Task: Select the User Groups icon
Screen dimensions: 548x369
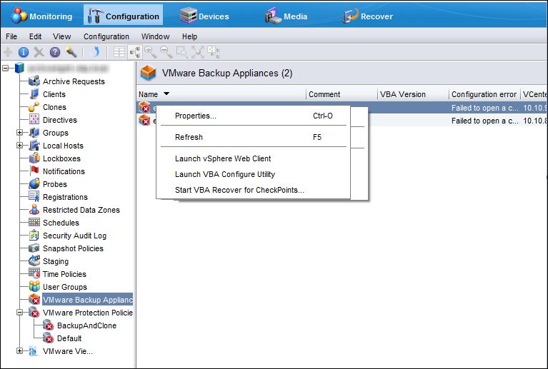Action: pyautogui.click(x=34, y=287)
